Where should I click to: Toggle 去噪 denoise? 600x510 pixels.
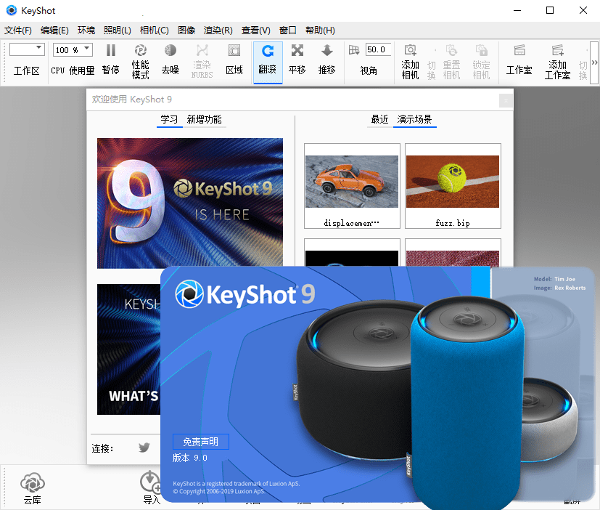[x=170, y=60]
